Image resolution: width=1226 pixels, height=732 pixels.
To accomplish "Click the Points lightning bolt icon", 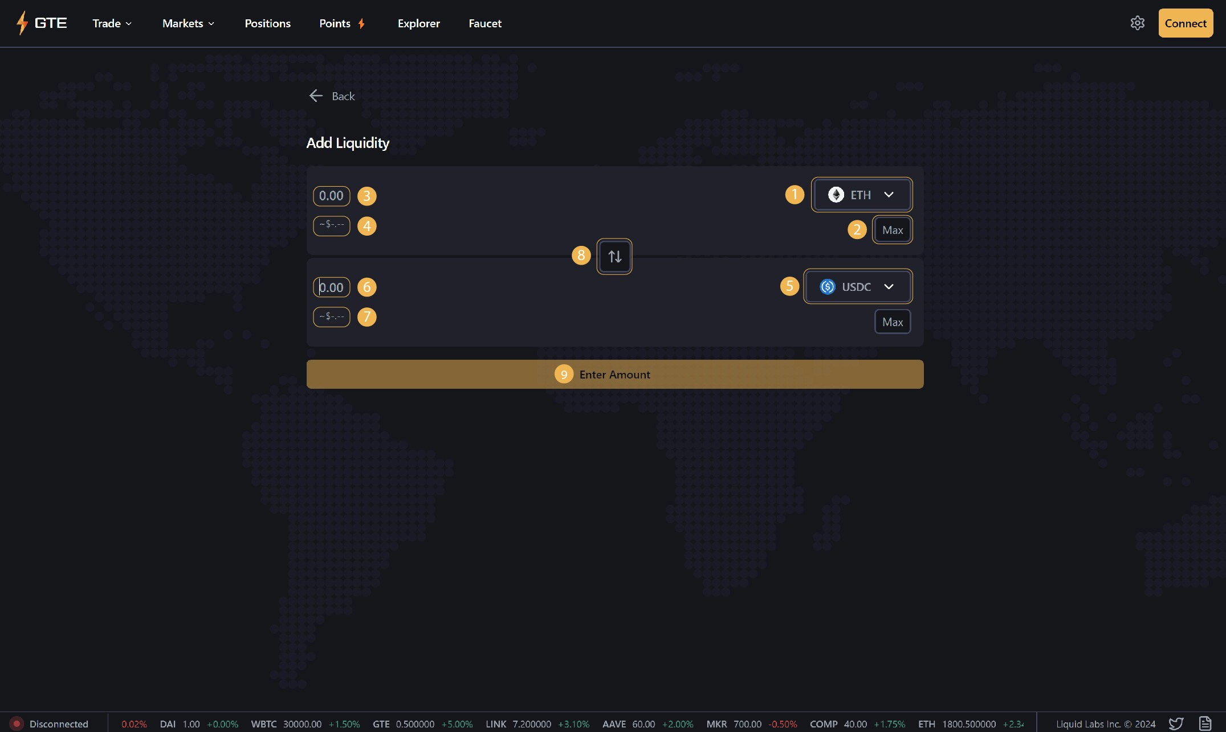I will tap(361, 23).
